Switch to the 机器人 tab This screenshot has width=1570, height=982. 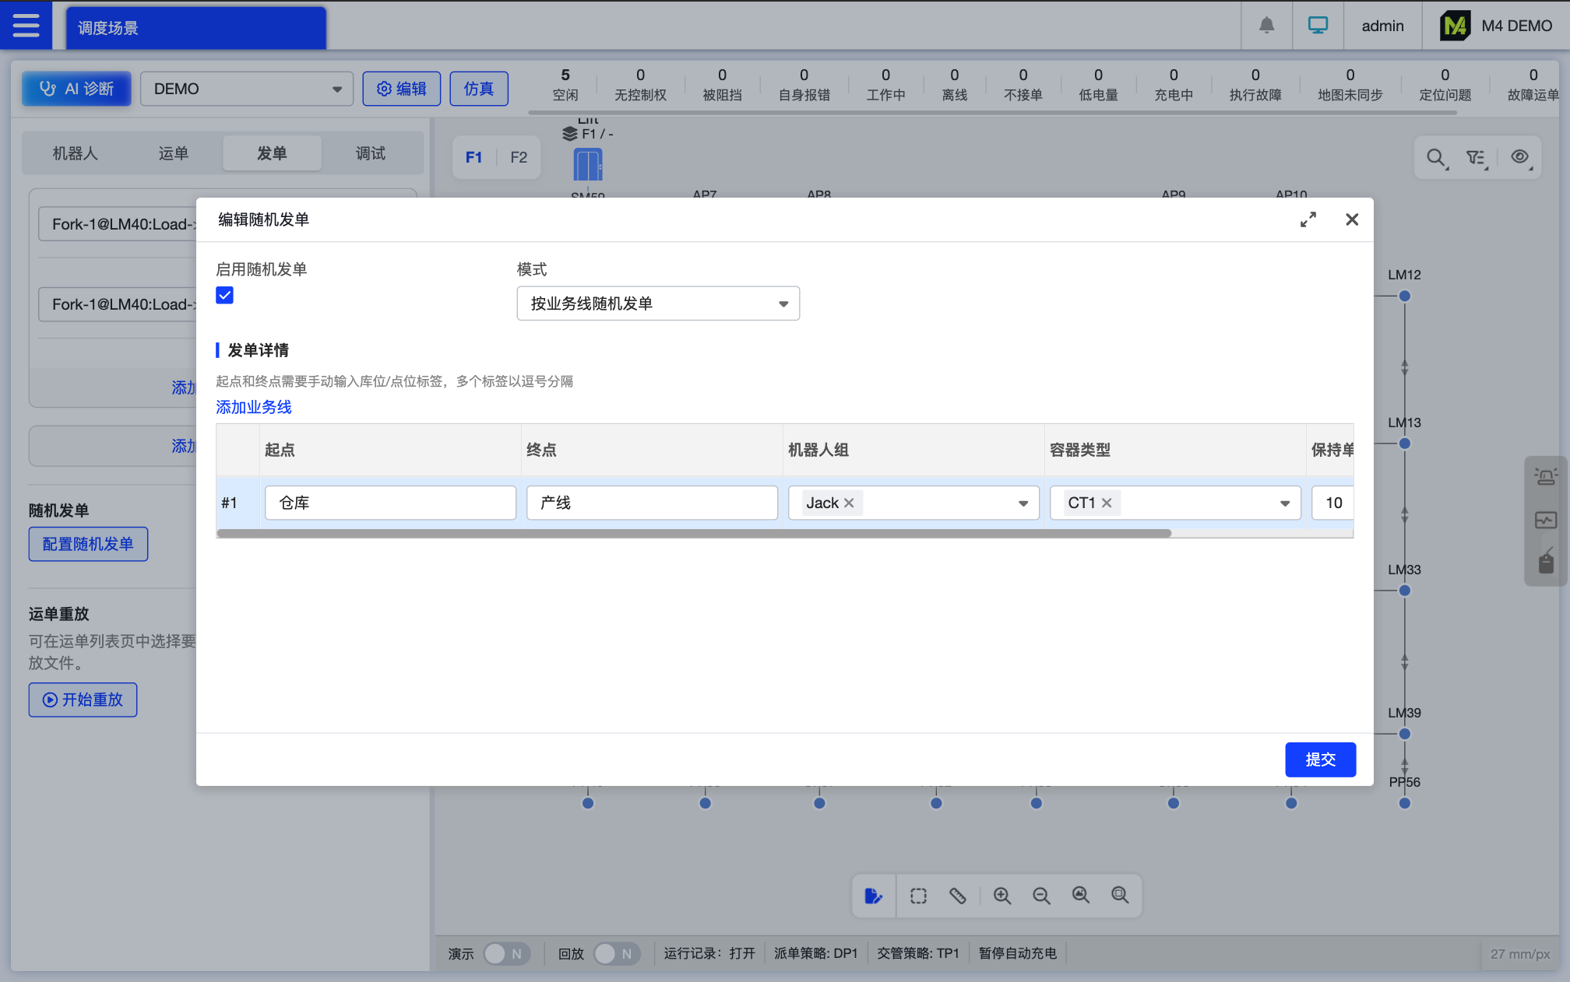tap(75, 153)
